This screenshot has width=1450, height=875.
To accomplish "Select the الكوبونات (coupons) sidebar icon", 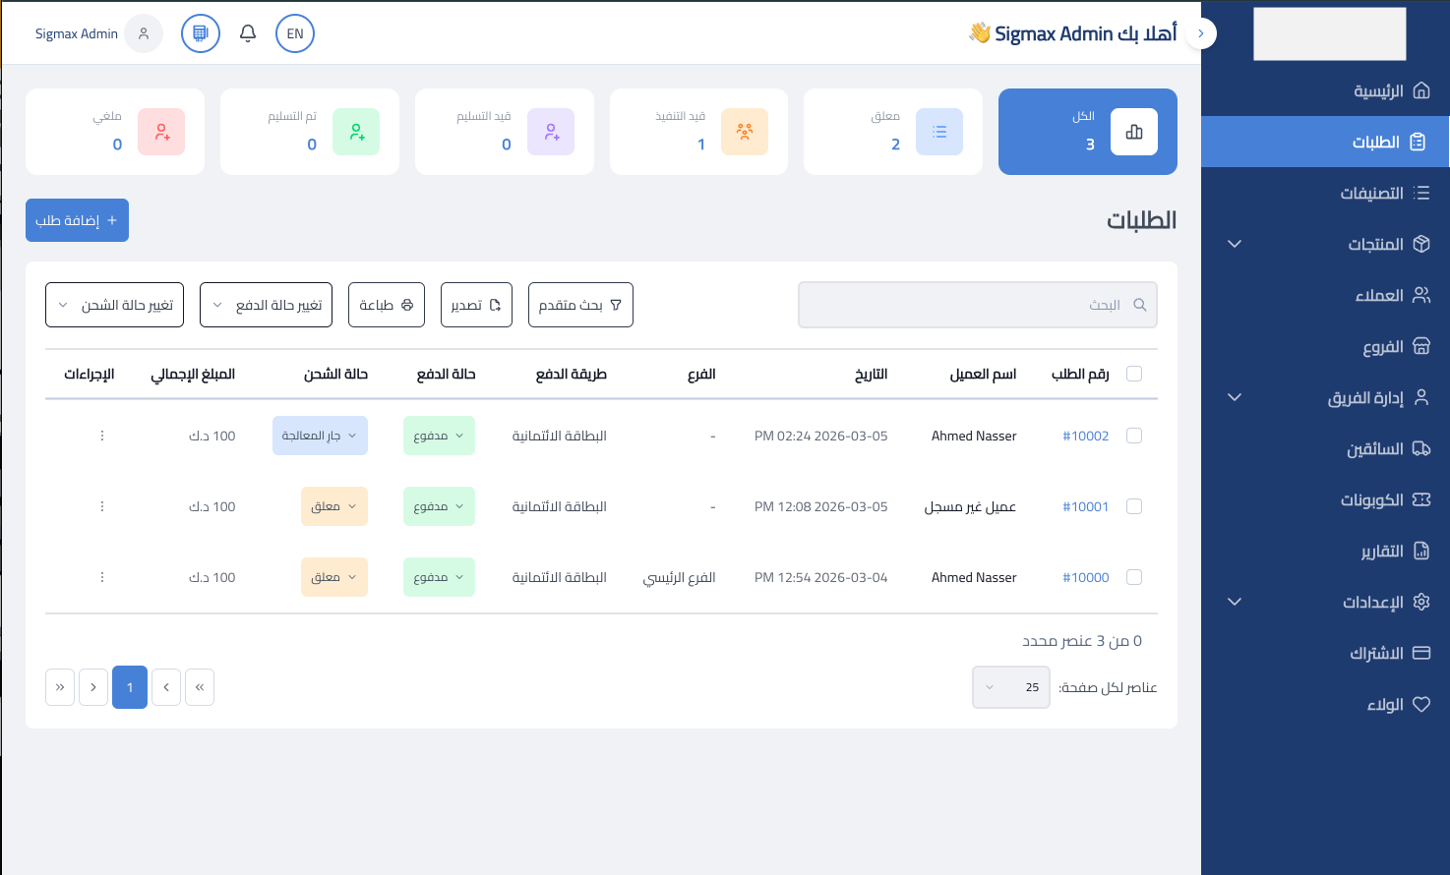I will (x=1420, y=499).
